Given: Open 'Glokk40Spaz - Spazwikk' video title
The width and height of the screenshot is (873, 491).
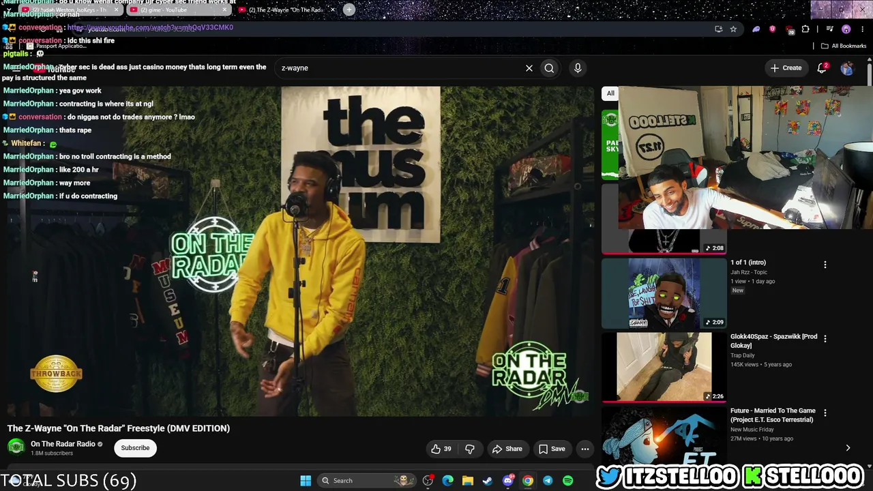Looking at the screenshot, I should pos(773,341).
